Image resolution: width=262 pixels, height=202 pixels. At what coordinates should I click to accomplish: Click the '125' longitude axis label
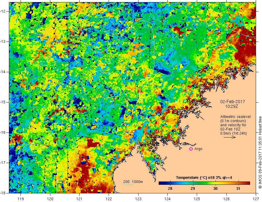click(x=197, y=199)
